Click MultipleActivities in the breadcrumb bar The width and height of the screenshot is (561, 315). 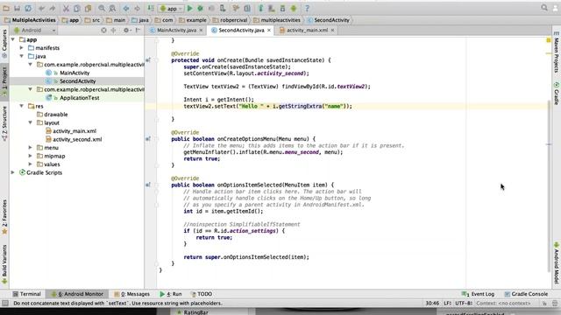click(31, 20)
